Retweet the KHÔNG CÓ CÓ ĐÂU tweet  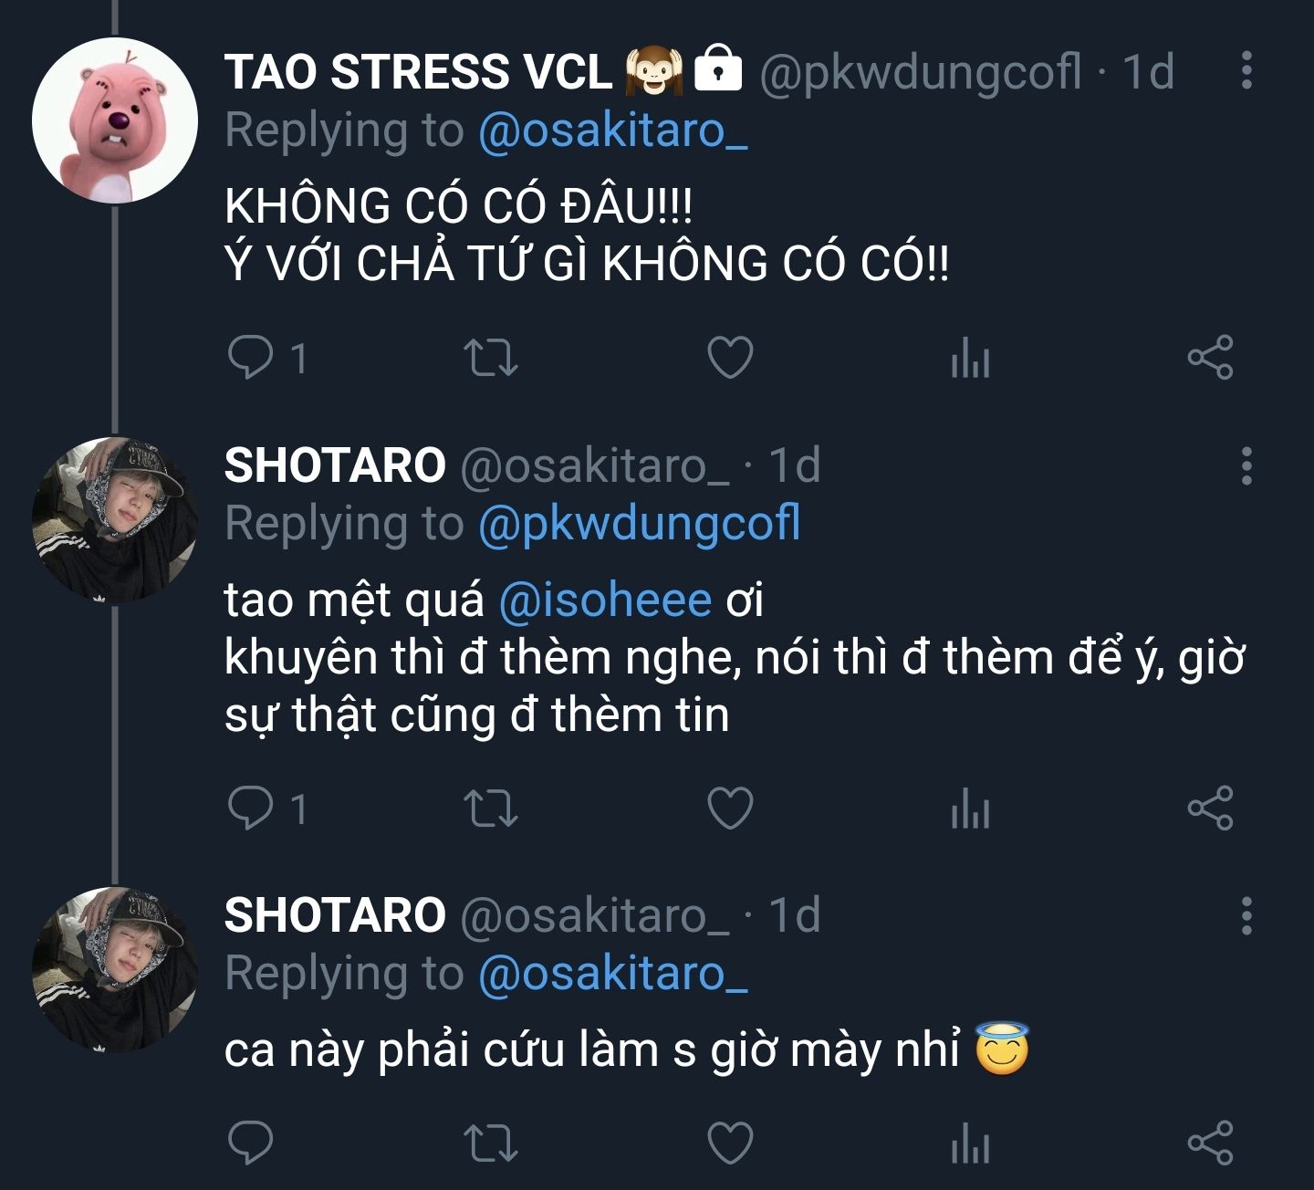491,358
